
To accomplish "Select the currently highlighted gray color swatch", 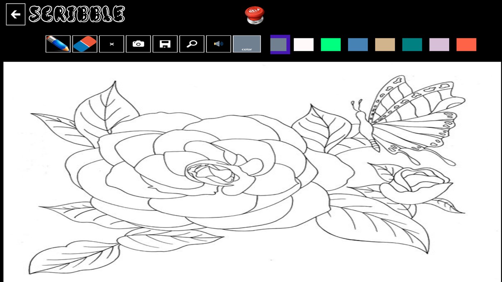I will (280, 44).
